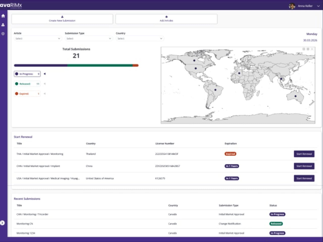Click the Submission Type header in Recent Submissions
This screenshot has width=323, height=242.
coord(229,205)
